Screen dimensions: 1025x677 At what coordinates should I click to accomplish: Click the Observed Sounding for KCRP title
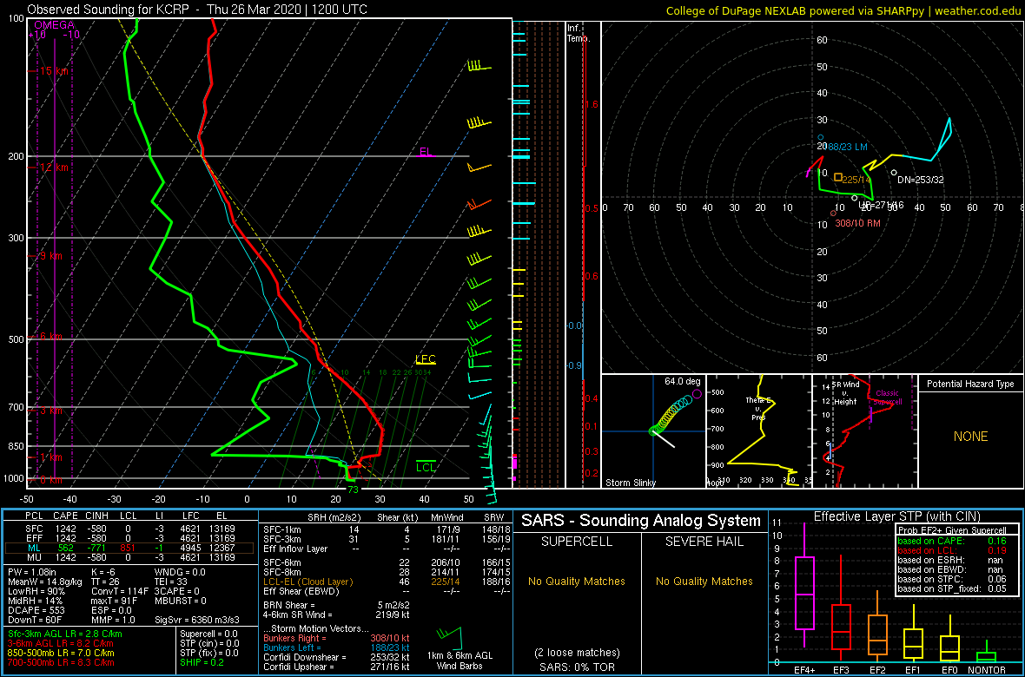(x=197, y=10)
